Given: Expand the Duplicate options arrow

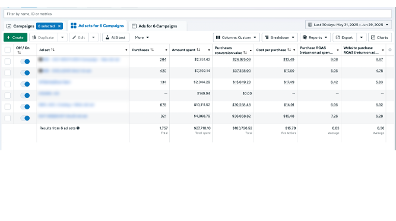Looking at the screenshot, I should pyautogui.click(x=62, y=37).
